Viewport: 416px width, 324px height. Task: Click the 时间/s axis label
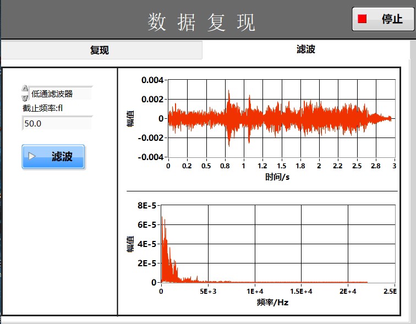click(x=277, y=177)
